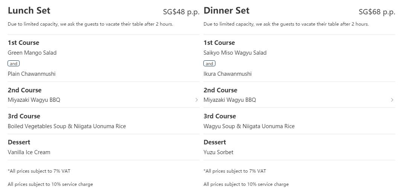Click Boiled Vegetables Soup & Niigata Uonuma Rice
Screen dimensions: 403x193
[x=67, y=126]
